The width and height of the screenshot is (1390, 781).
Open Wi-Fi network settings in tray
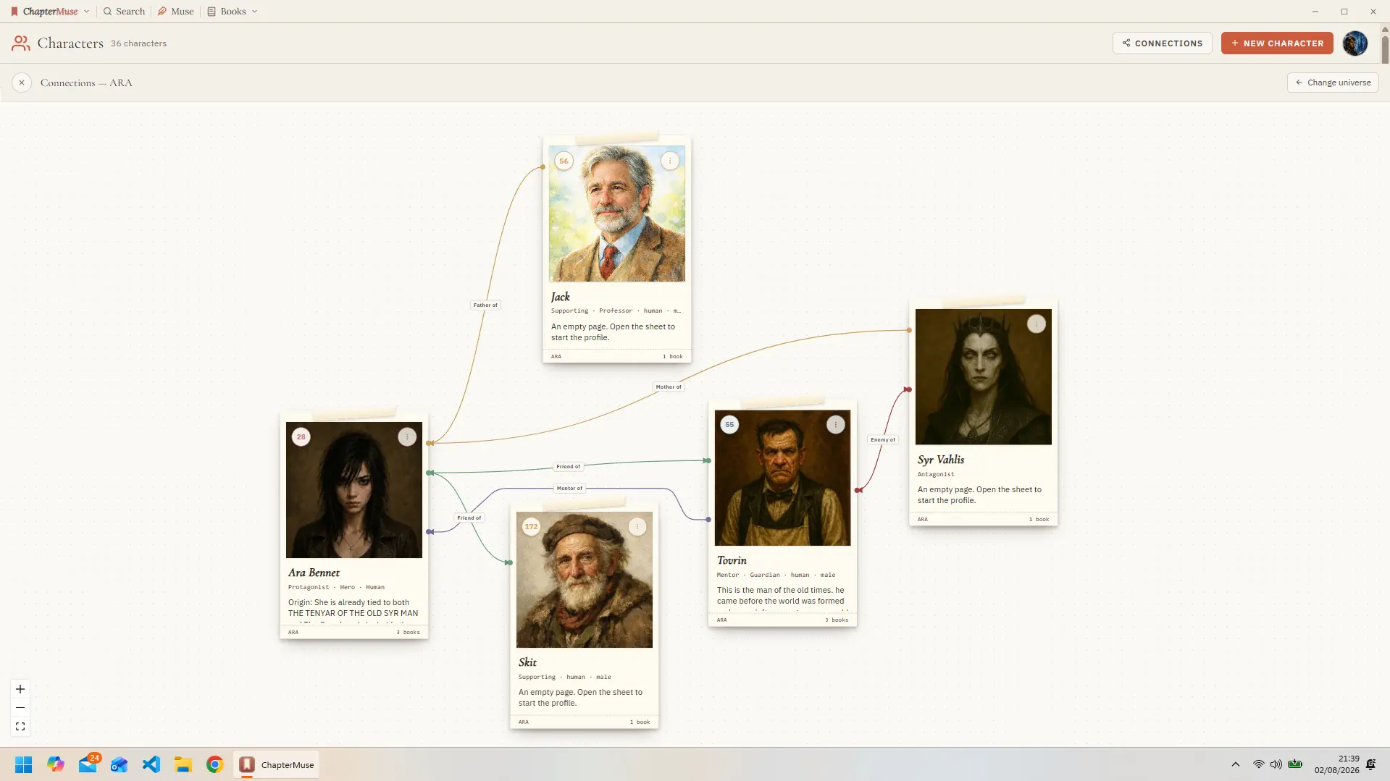coord(1259,765)
